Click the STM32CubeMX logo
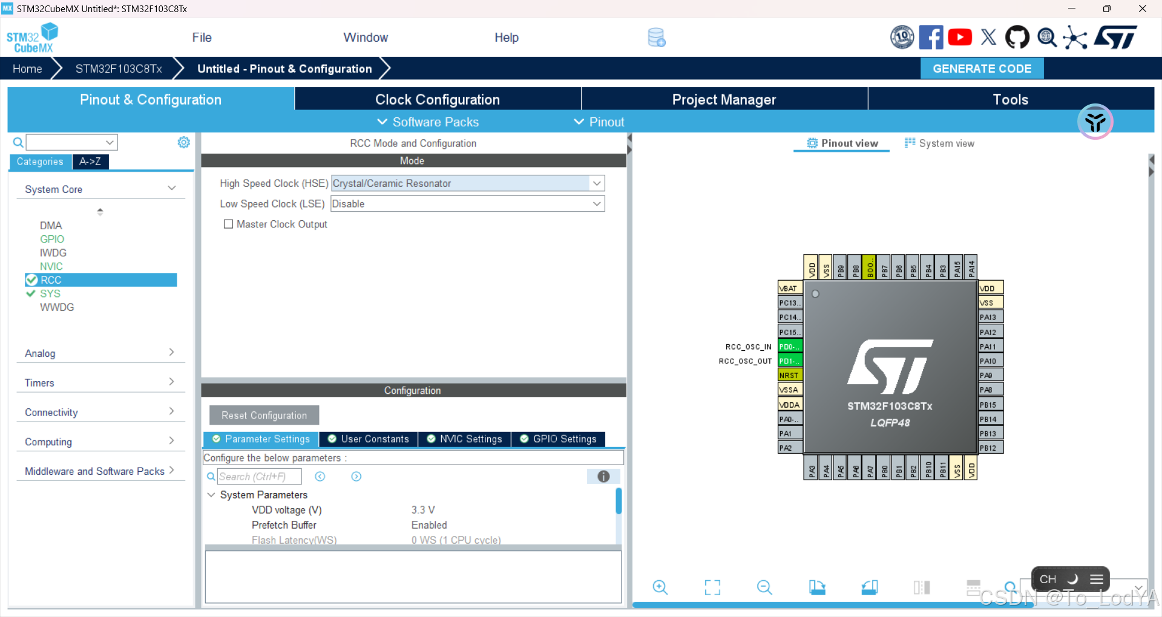Image resolution: width=1162 pixels, height=617 pixels. click(32, 38)
